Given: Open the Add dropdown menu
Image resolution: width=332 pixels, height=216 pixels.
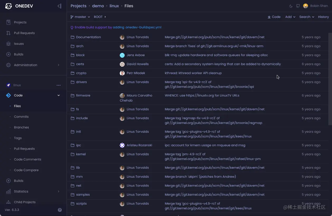Looking at the screenshot, I should [x=290, y=17].
